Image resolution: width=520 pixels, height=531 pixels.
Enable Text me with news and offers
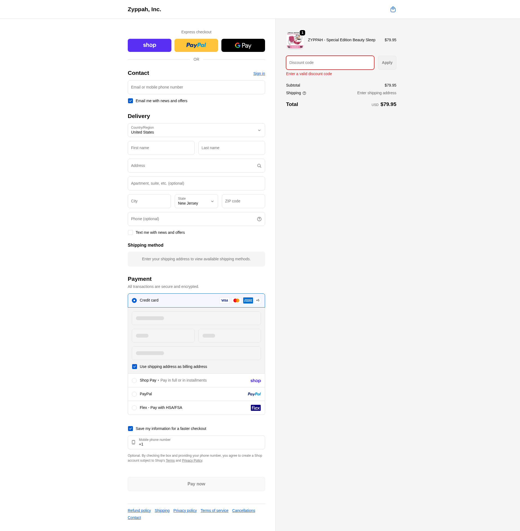click(130, 232)
